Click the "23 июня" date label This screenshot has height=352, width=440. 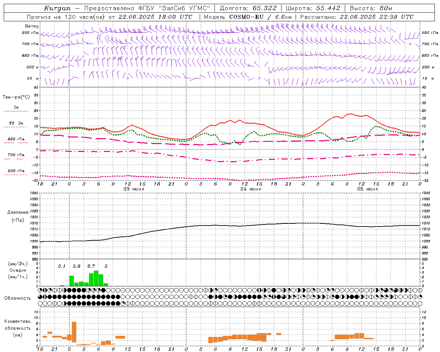tap(134, 189)
